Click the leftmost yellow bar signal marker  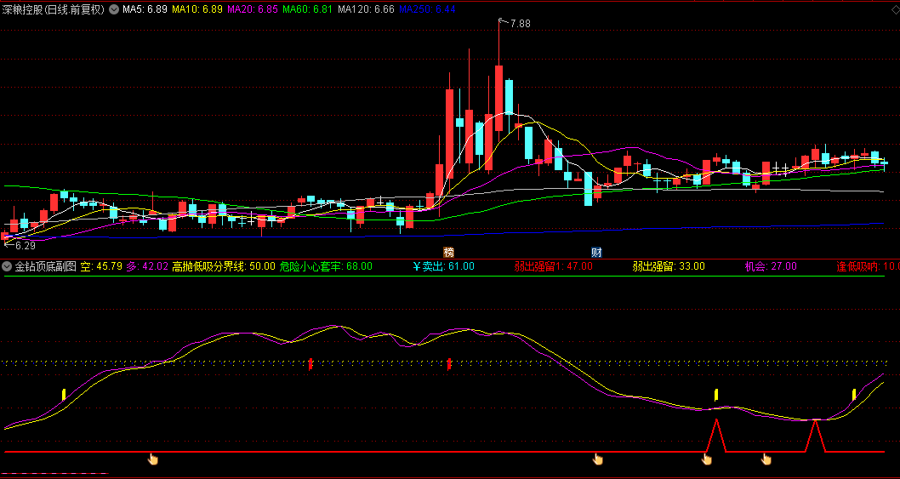pos(64,395)
